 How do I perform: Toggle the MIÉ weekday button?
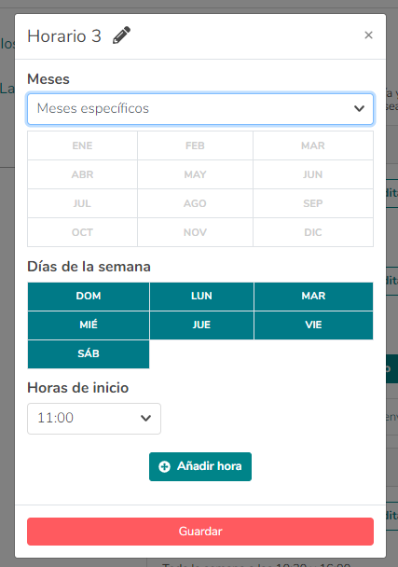pos(89,325)
